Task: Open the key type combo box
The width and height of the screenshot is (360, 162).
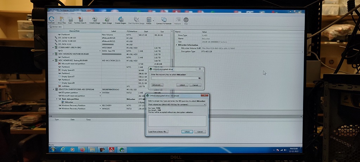Action: [x=177, y=105]
